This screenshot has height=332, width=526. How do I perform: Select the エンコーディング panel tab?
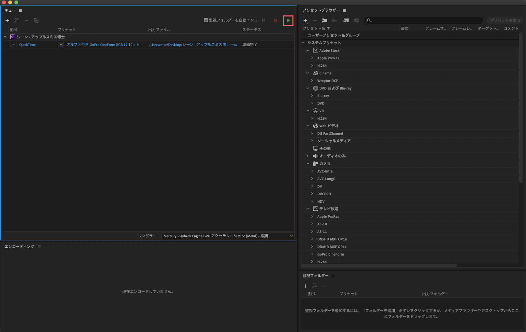(x=19, y=247)
